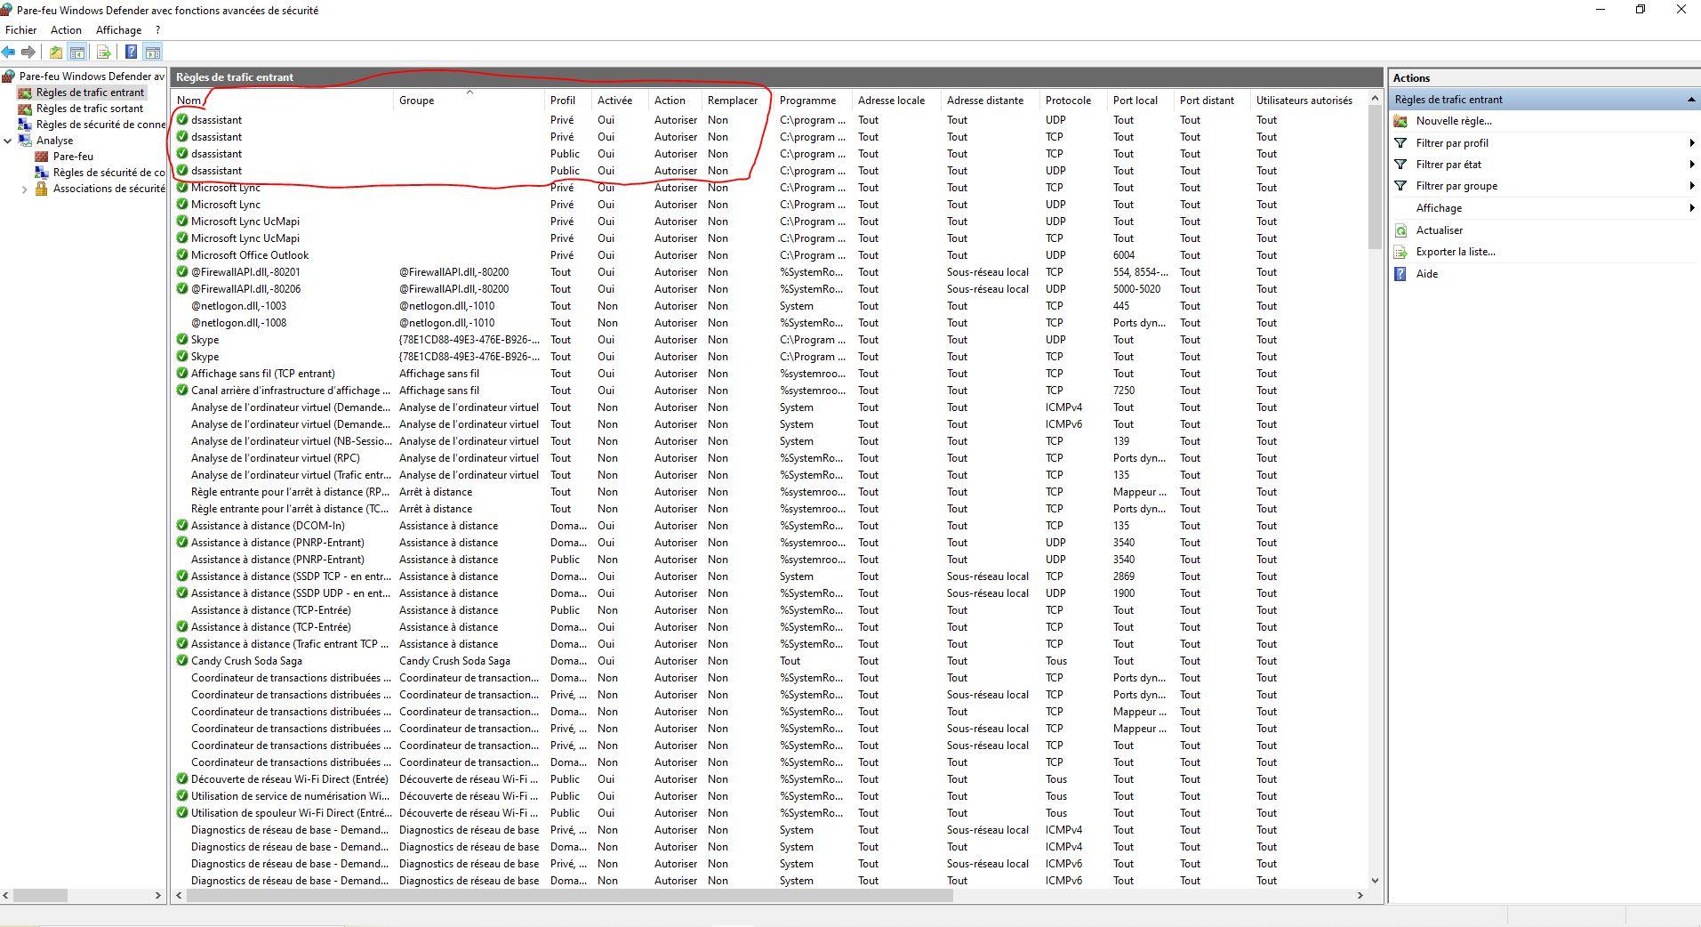Viewport: 1701px width, 927px height.
Task: Open the Filtrer par état submenu arrow
Action: pos(1691,165)
